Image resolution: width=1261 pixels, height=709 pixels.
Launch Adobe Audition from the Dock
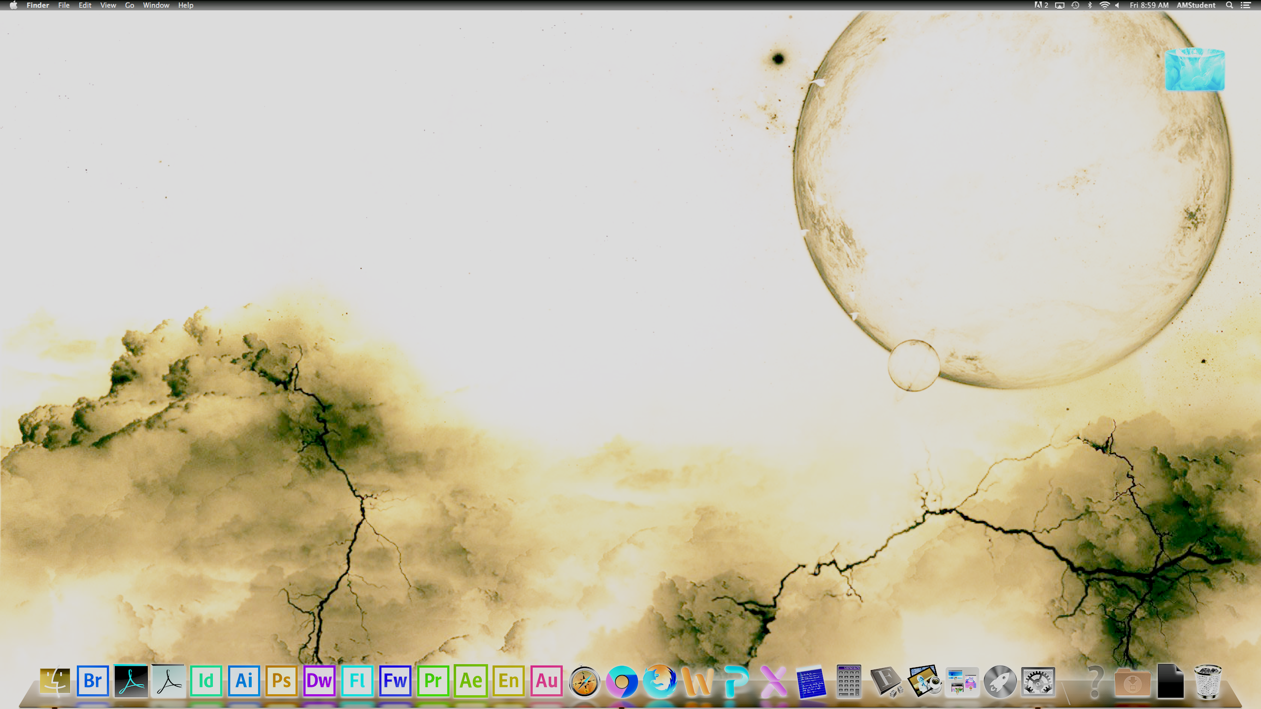click(x=547, y=681)
